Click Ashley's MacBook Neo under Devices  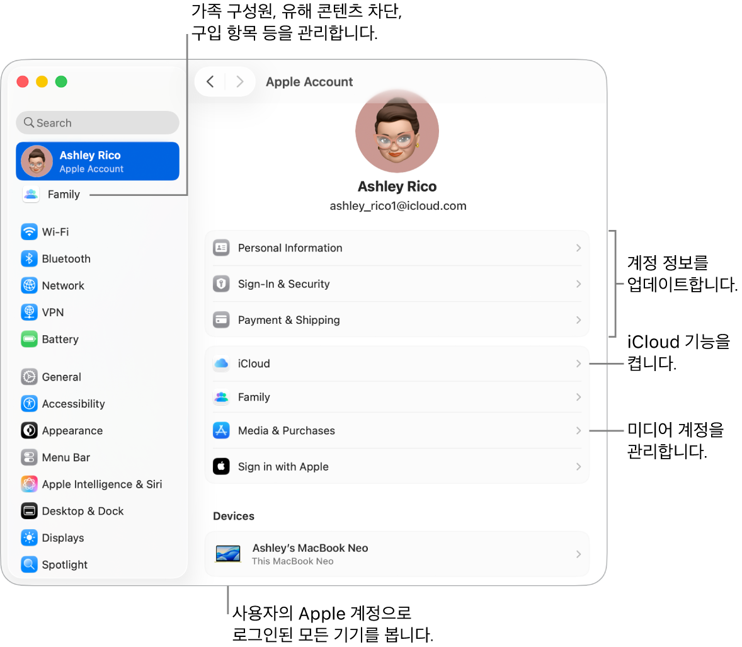tap(397, 554)
